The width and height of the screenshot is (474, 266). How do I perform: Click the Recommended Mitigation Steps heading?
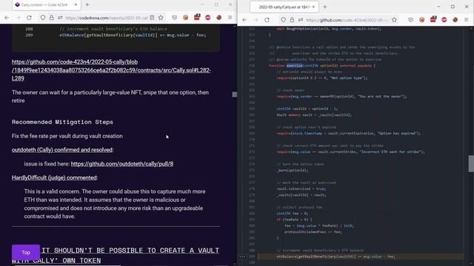(x=62, y=122)
